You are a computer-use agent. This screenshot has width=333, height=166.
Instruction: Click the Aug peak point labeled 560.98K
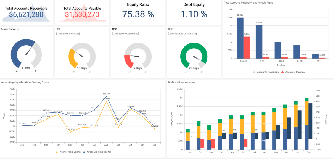click(106, 96)
